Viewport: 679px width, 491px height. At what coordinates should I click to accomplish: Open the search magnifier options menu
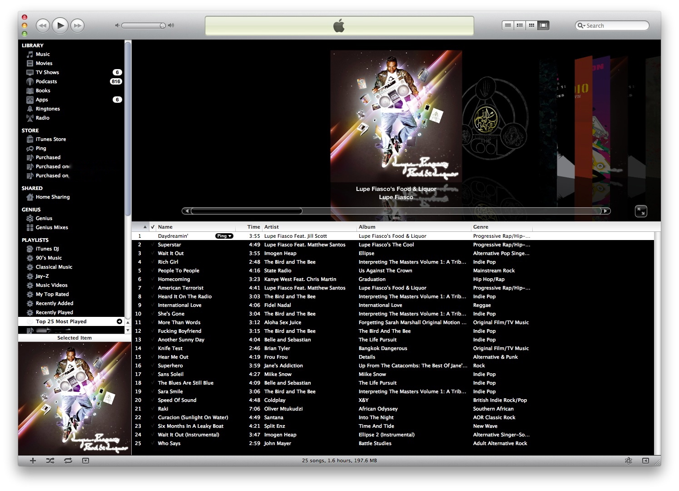tap(581, 25)
